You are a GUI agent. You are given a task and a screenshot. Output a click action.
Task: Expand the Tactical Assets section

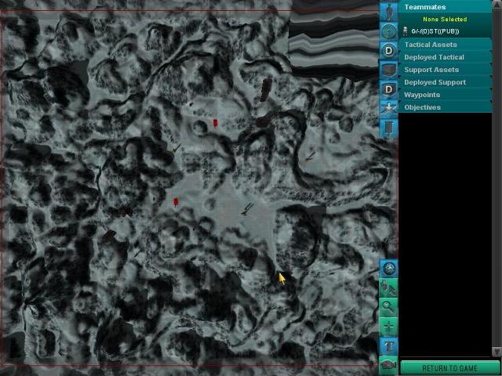(445, 45)
